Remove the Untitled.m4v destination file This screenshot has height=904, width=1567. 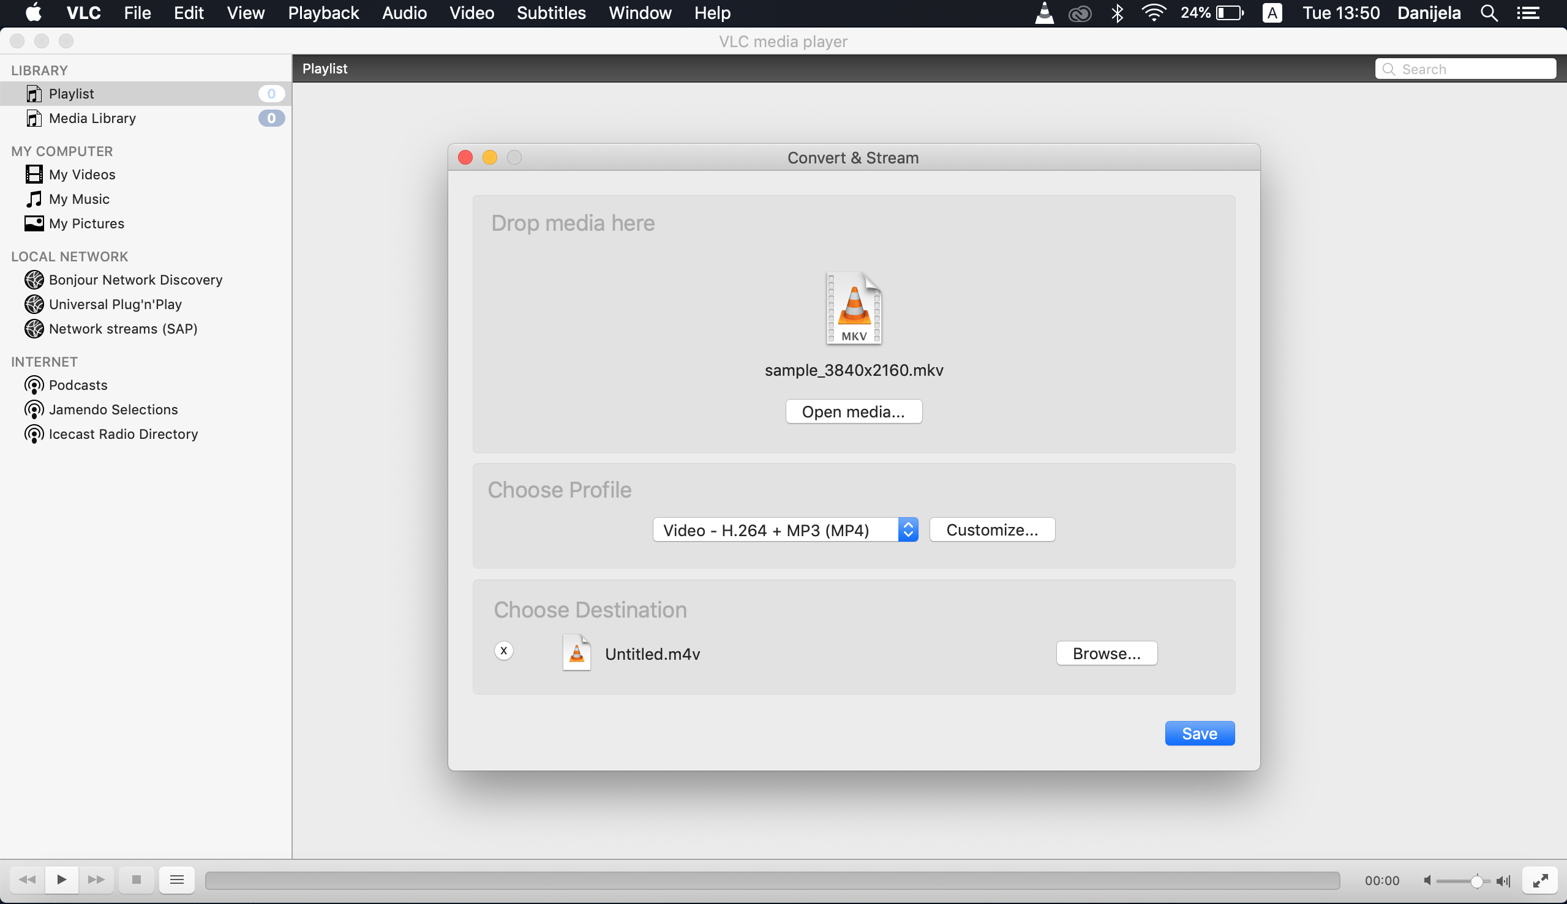point(503,650)
